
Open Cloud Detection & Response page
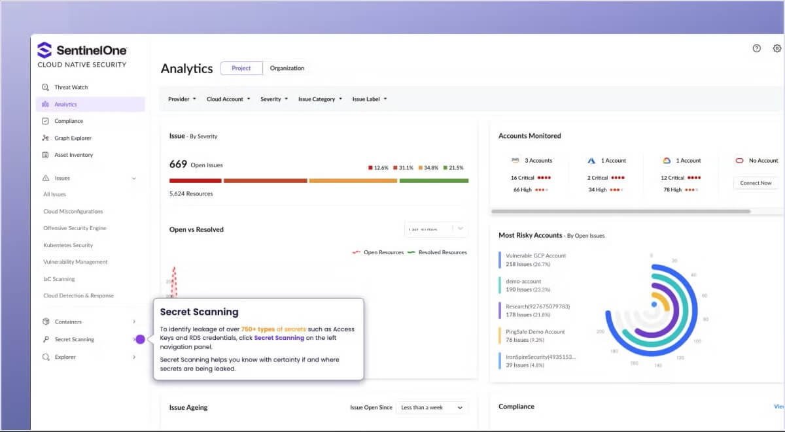pyautogui.click(x=78, y=295)
